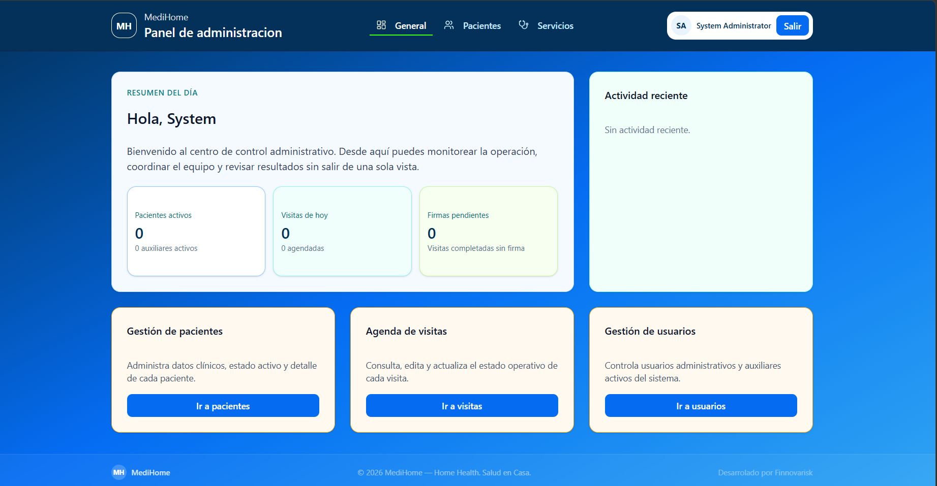The width and height of the screenshot is (937, 486).
Task: Click the General tab grid icon
Action: 381,25
